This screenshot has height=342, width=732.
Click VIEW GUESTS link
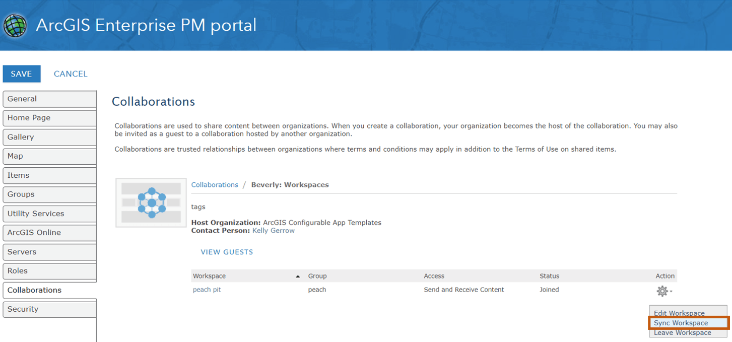point(227,252)
